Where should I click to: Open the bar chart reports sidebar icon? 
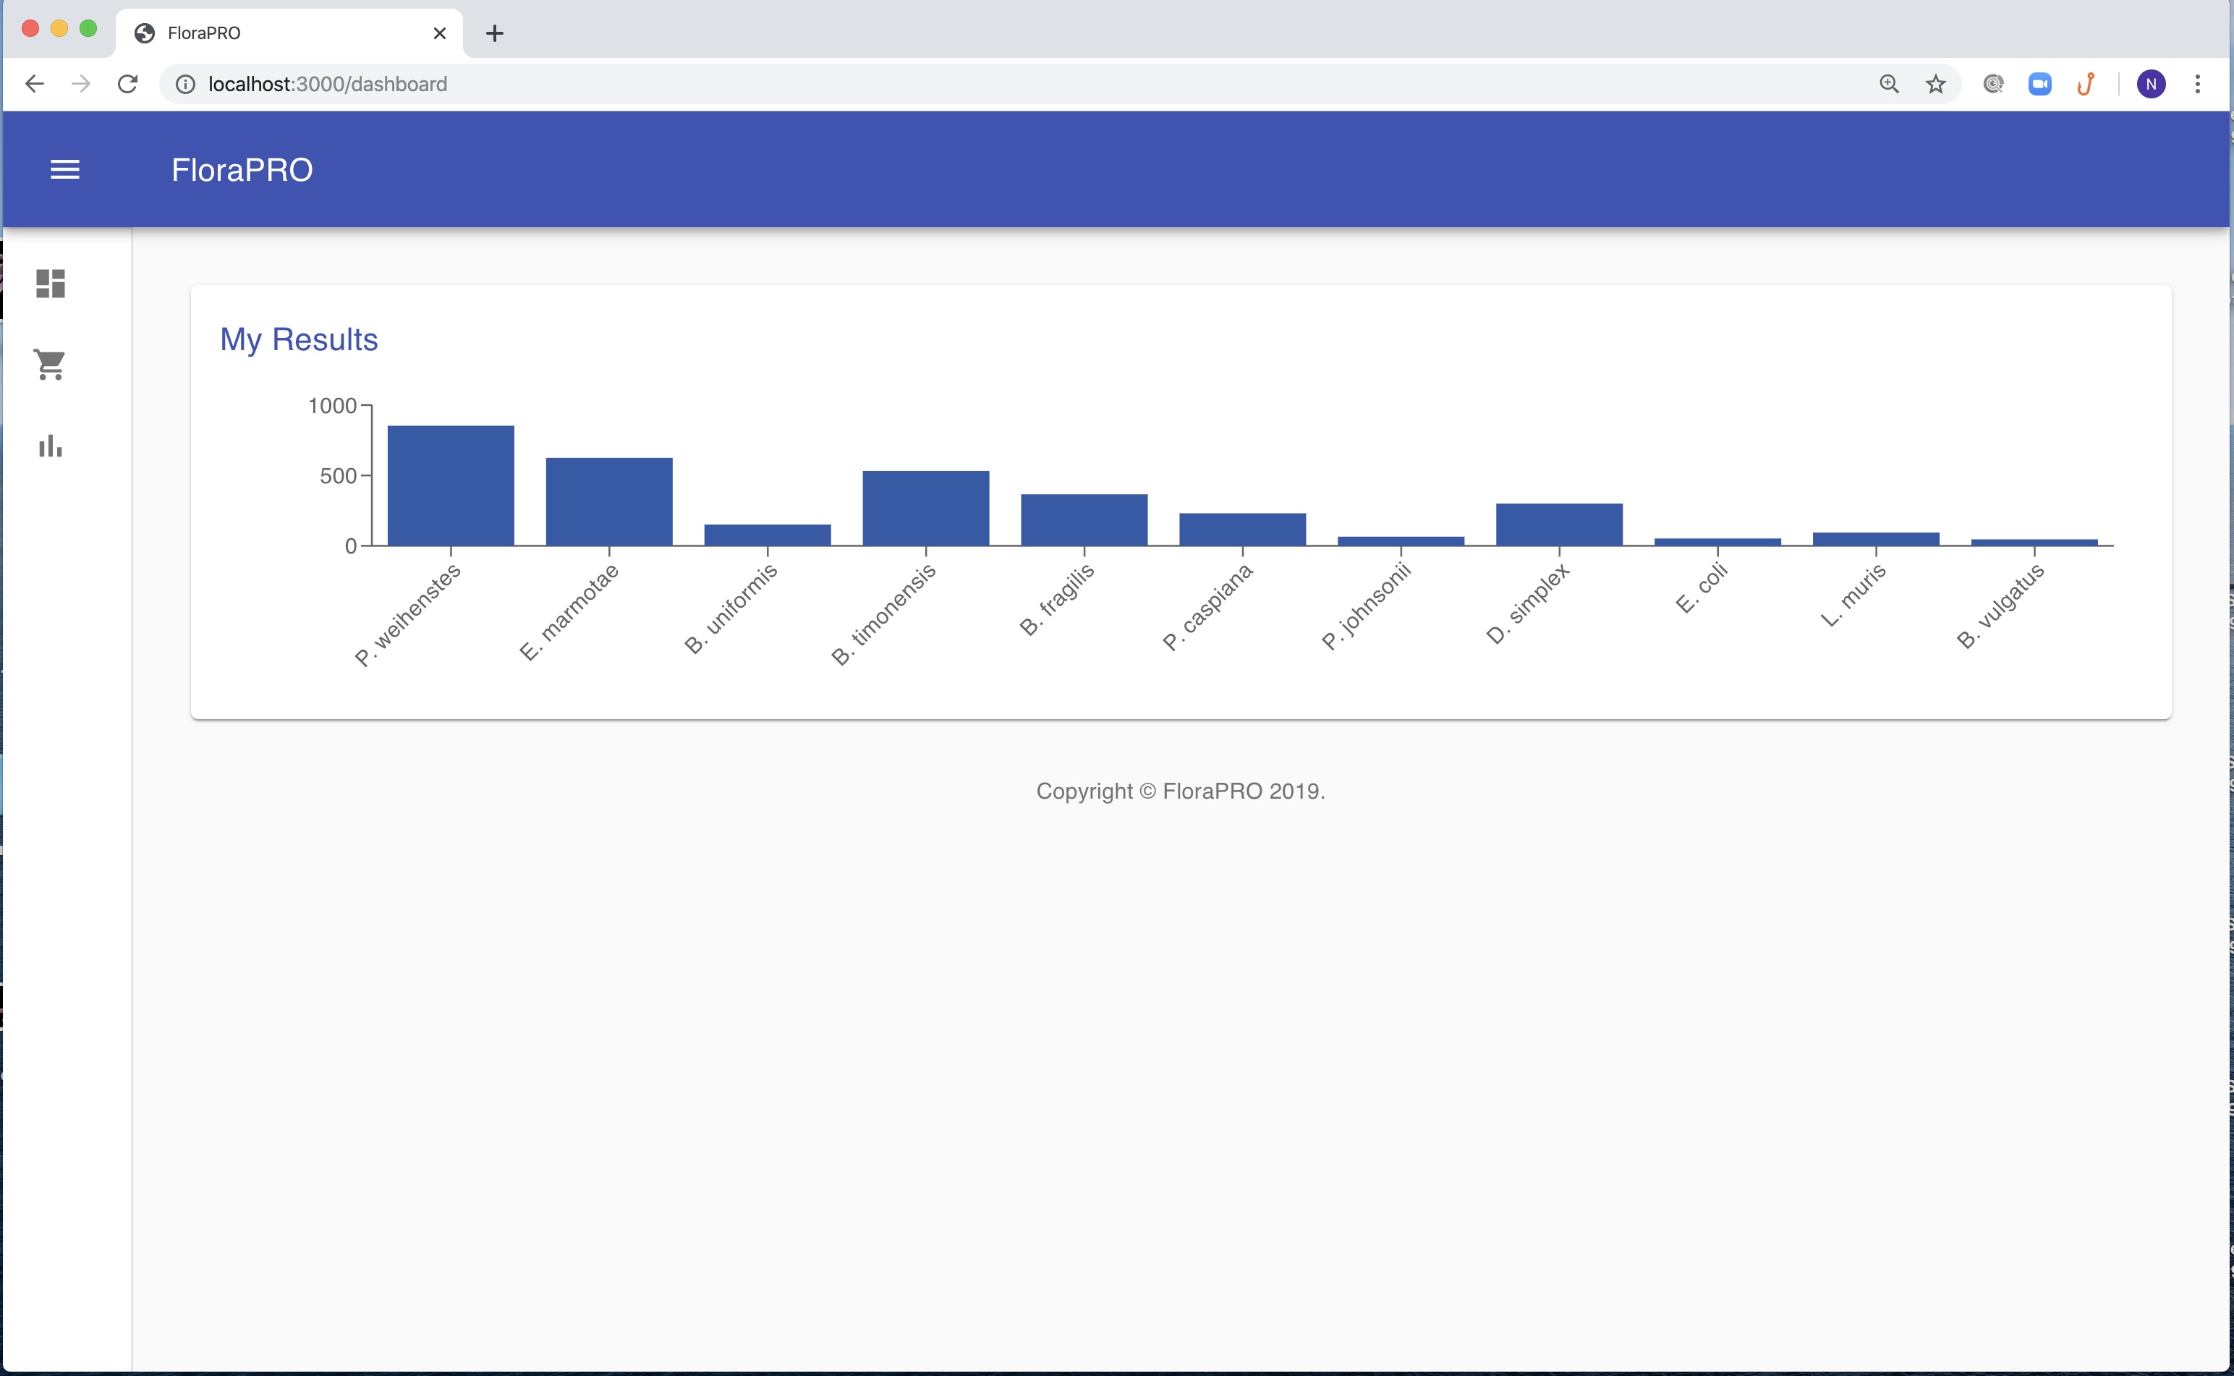tap(51, 446)
